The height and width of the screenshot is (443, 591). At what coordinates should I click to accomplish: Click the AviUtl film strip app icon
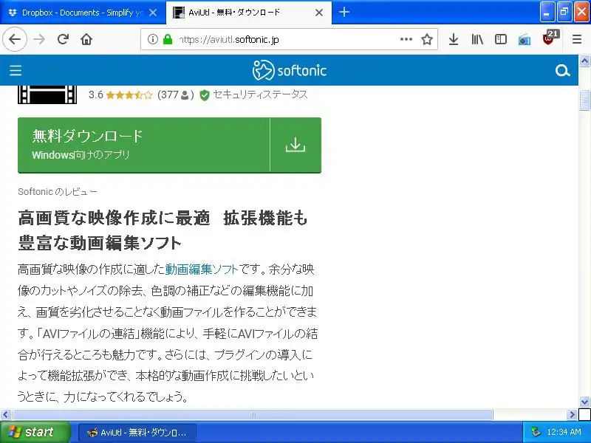[x=47, y=95]
